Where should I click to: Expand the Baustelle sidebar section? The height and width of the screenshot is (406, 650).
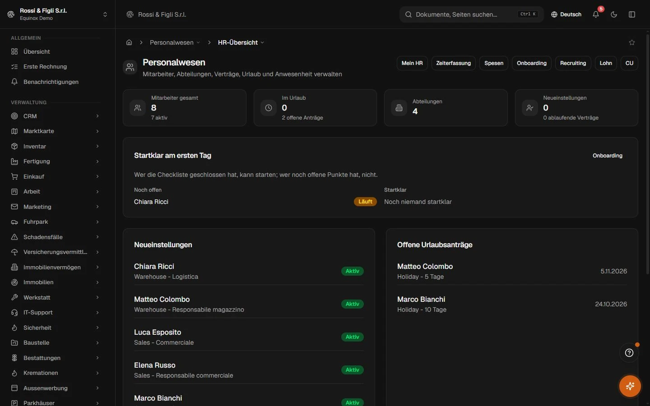(55, 343)
